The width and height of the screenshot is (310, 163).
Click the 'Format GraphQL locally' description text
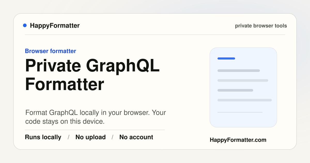96,117
